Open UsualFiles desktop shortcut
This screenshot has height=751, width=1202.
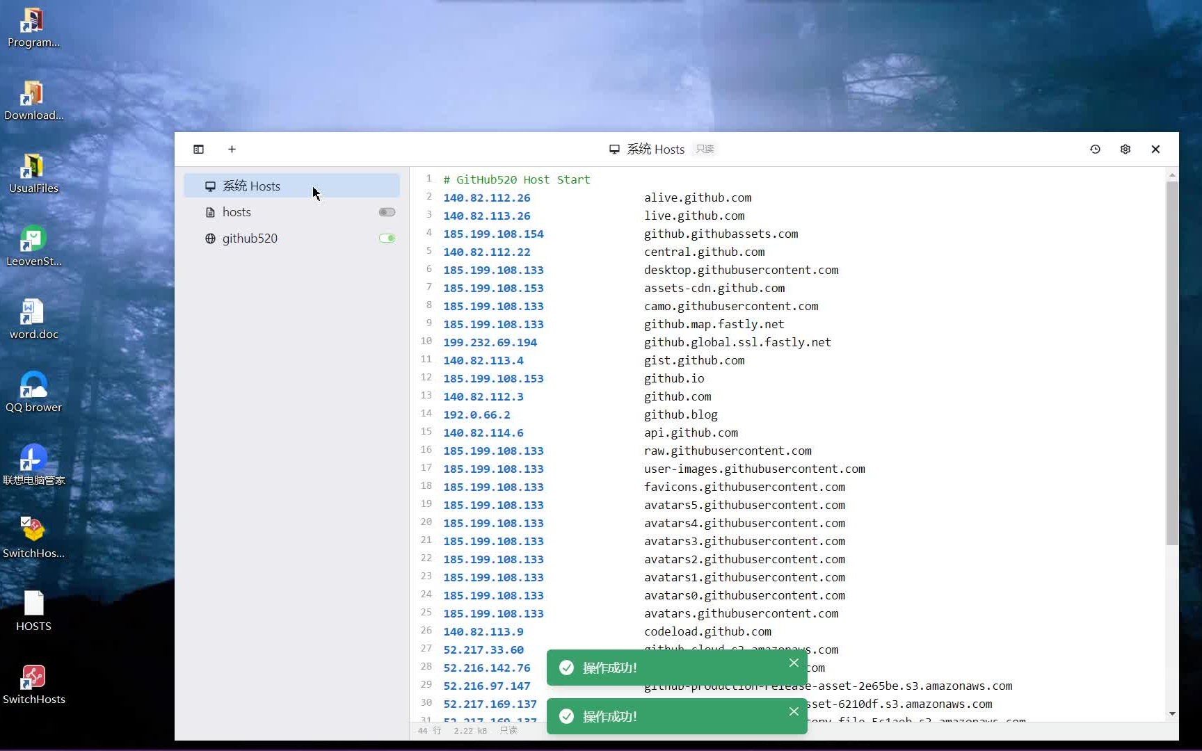tap(33, 174)
